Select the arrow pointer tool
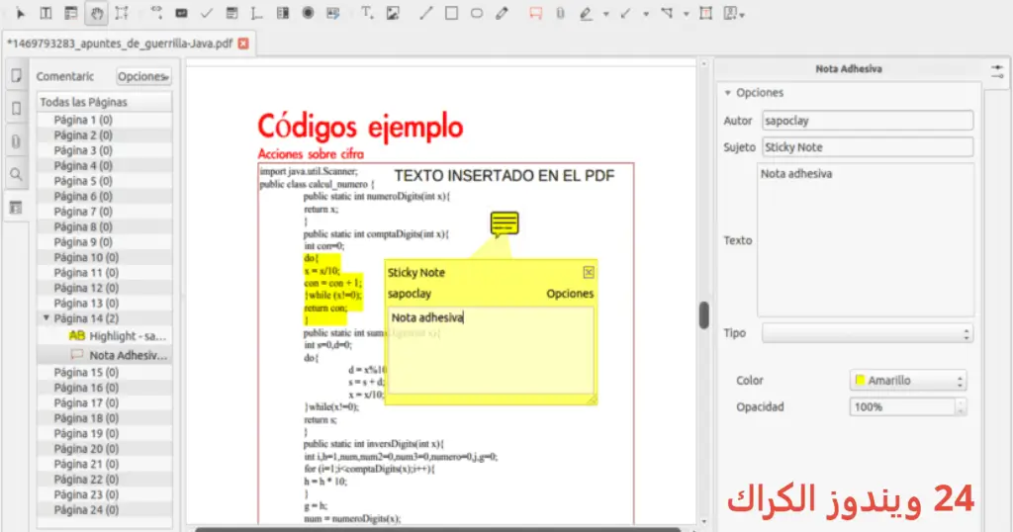 tap(20, 13)
